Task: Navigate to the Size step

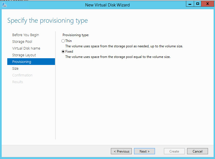Action: point(15,69)
